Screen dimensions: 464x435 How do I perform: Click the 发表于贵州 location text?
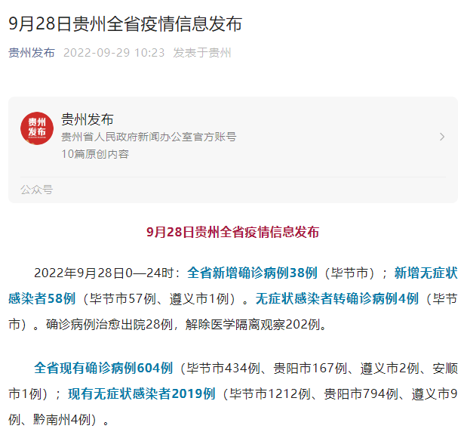pyautogui.click(x=201, y=53)
